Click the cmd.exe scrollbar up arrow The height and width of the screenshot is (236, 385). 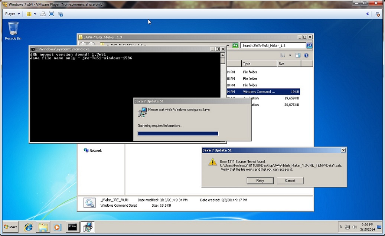223,55
